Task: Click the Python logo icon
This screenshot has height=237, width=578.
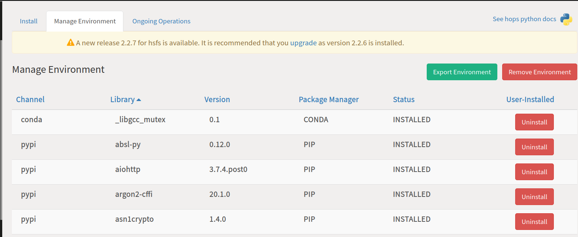Action: tap(565, 19)
